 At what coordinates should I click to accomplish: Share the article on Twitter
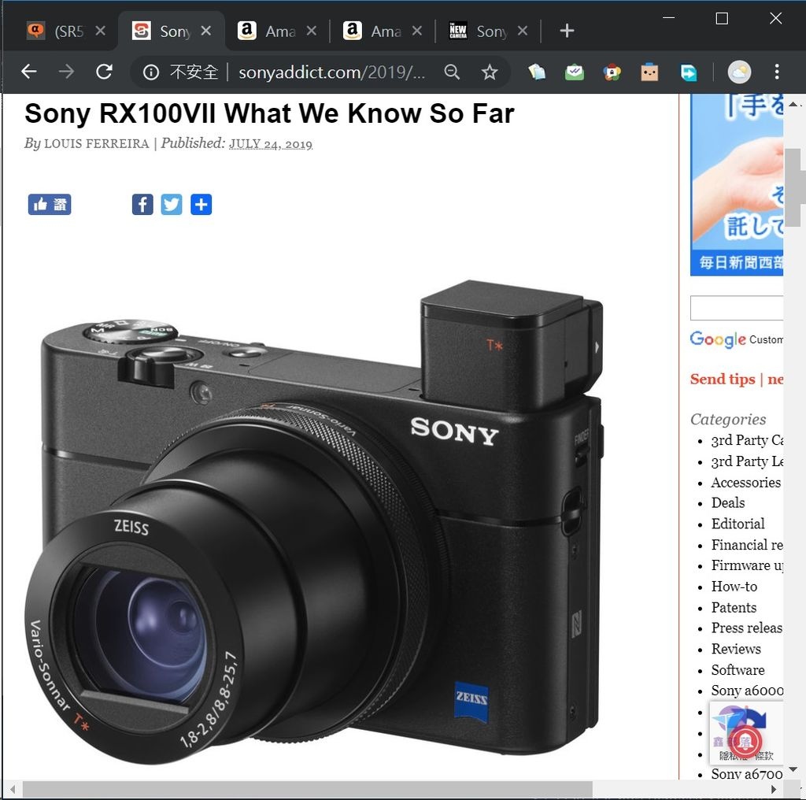[x=171, y=204]
